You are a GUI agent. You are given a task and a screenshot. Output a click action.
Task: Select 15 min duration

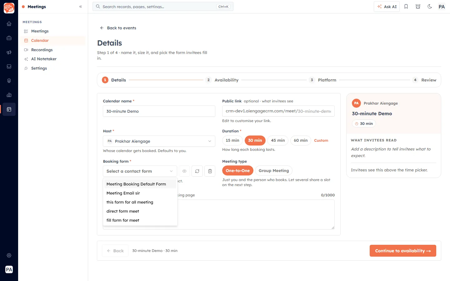[232, 140]
